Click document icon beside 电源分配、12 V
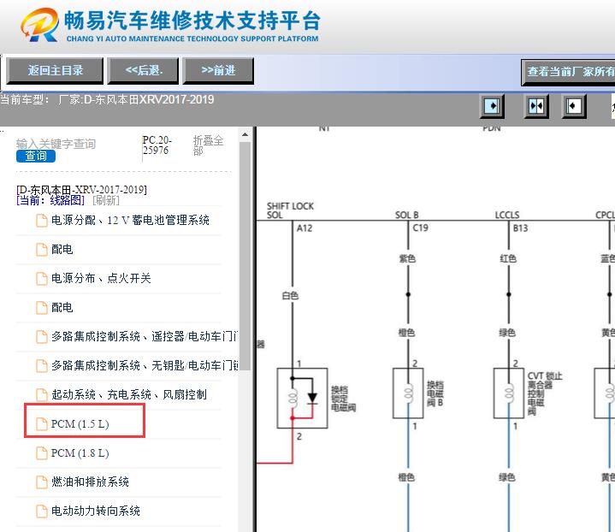615x532 pixels. tap(42, 221)
